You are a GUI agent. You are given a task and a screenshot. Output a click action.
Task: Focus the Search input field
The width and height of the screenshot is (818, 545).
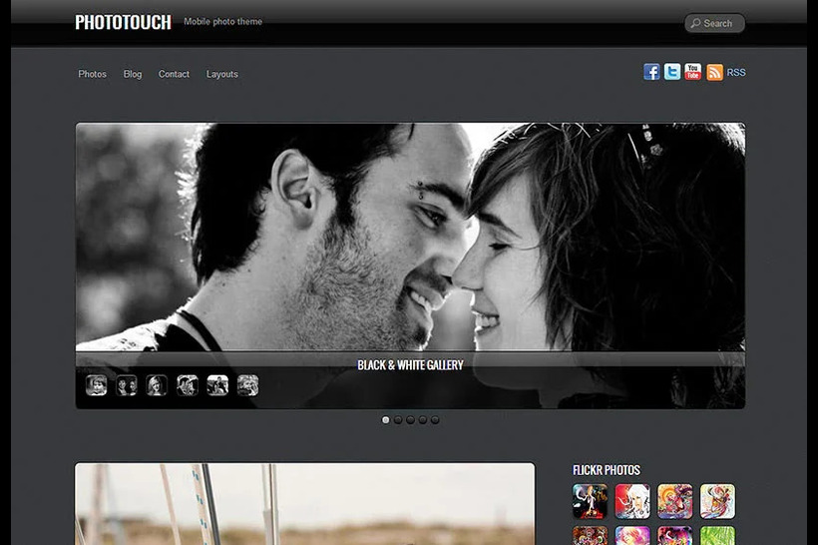tap(720, 23)
